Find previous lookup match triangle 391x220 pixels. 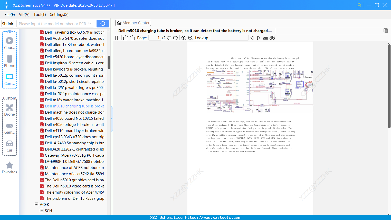[x=252, y=38]
